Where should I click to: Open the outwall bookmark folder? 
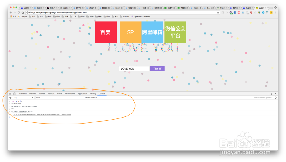[x=124, y=17]
